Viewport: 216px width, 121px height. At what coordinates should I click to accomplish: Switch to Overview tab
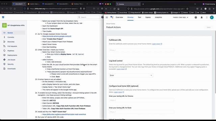click(x=119, y=17)
